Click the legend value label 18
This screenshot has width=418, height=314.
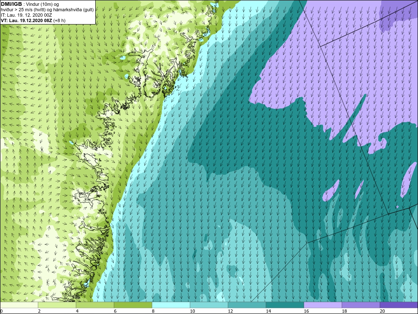pos(344,311)
